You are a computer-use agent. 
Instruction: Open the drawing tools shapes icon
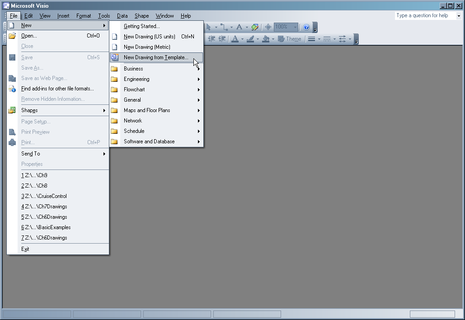tap(255, 27)
